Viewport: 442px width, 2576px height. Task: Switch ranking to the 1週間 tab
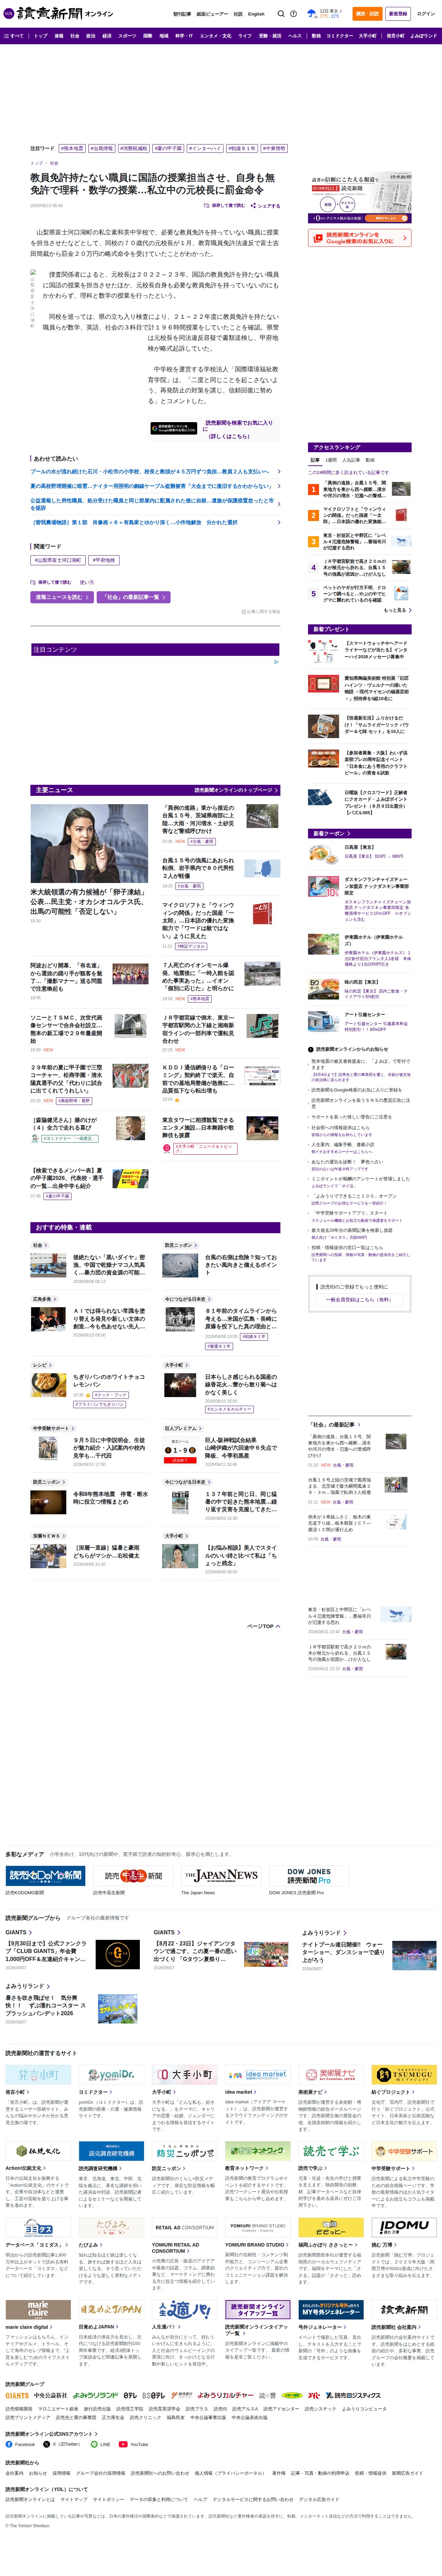331,460
